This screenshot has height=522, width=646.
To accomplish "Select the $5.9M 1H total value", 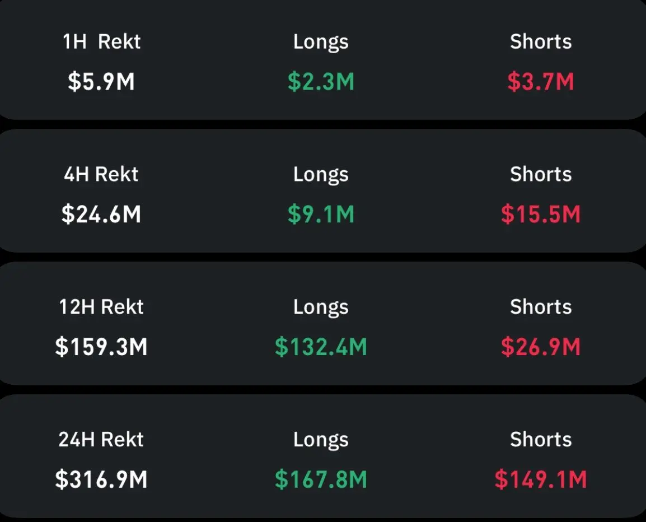I will (x=101, y=82).
